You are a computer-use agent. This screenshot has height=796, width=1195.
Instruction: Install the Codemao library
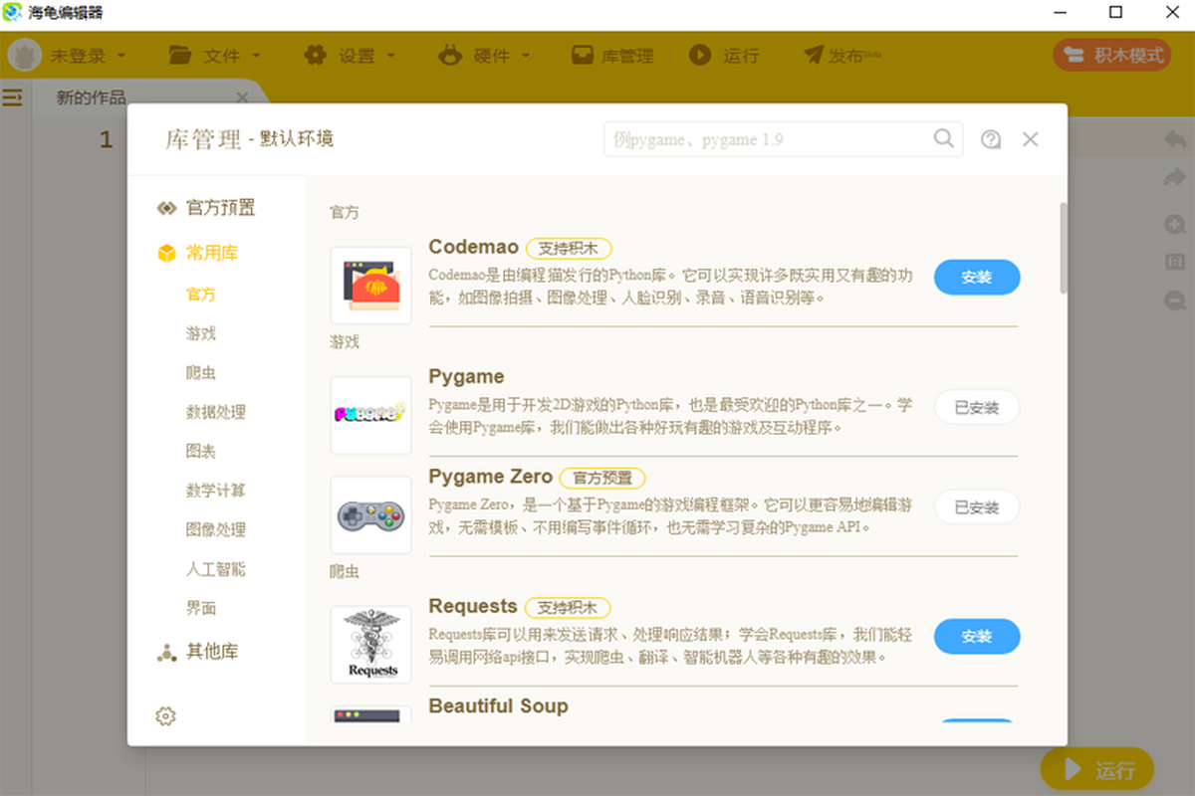pos(976,278)
